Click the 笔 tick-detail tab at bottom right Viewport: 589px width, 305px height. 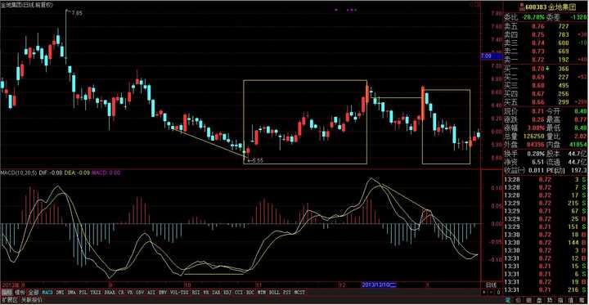point(508,300)
